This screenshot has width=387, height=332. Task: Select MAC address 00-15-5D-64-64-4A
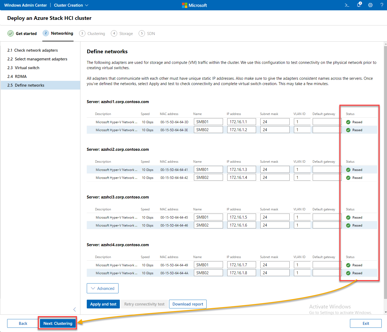click(x=174, y=273)
